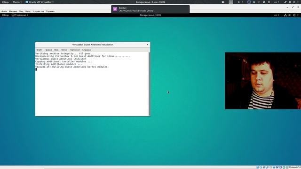Click the display settings status icon

click(274, 167)
